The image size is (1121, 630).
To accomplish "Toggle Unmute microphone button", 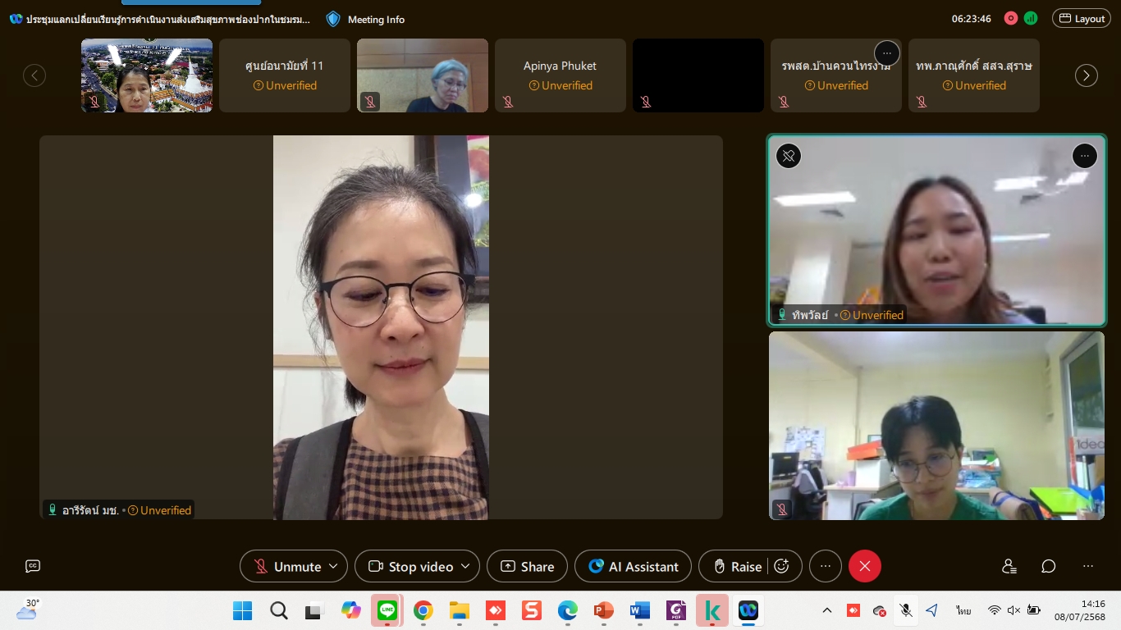I will 286,566.
